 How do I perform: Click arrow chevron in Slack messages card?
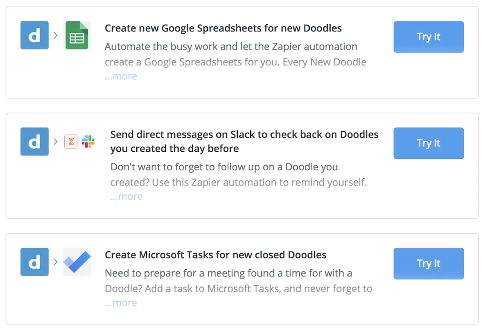[56, 141]
